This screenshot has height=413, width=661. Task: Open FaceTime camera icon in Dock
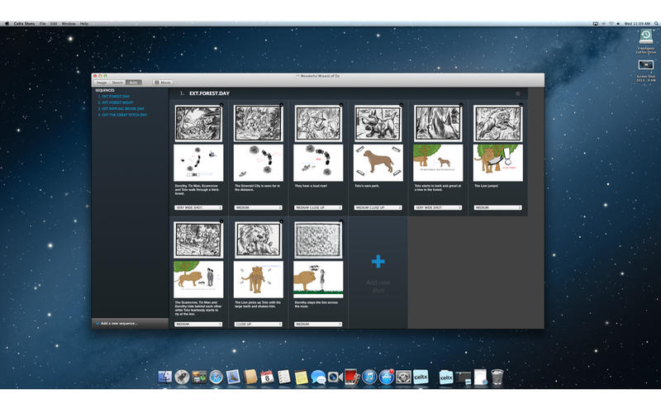click(x=335, y=377)
